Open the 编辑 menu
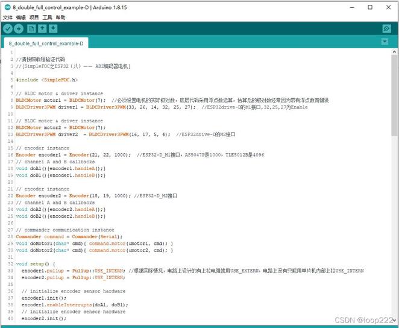The width and height of the screenshot is (399, 328). (x=21, y=17)
